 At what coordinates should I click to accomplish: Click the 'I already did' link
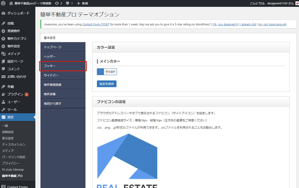pos(248,24)
